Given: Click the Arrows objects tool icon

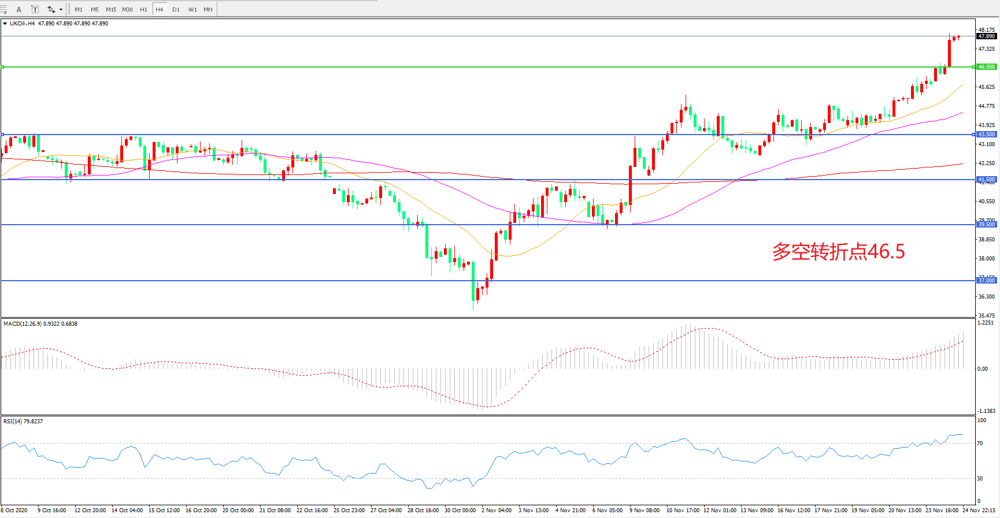Looking at the screenshot, I should (51, 9).
